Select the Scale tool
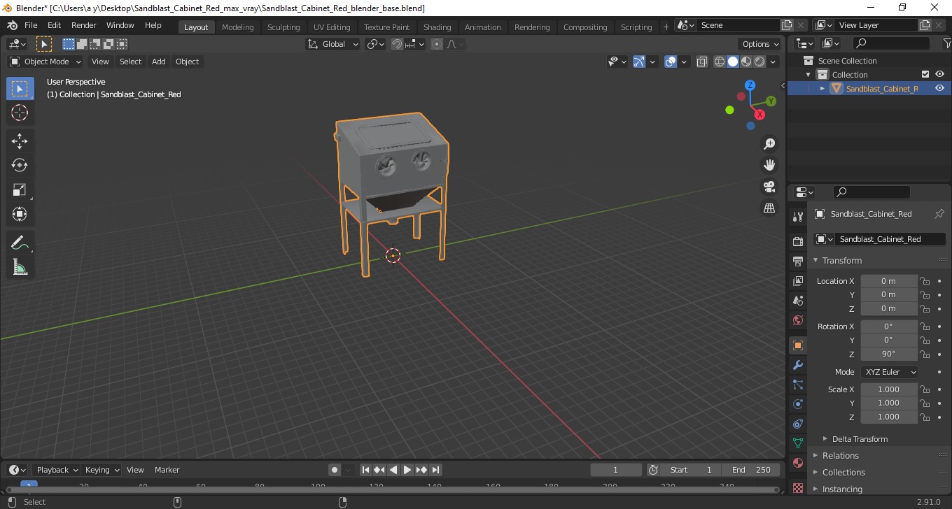Screen dimensions: 952x509 pyautogui.click(x=20, y=189)
